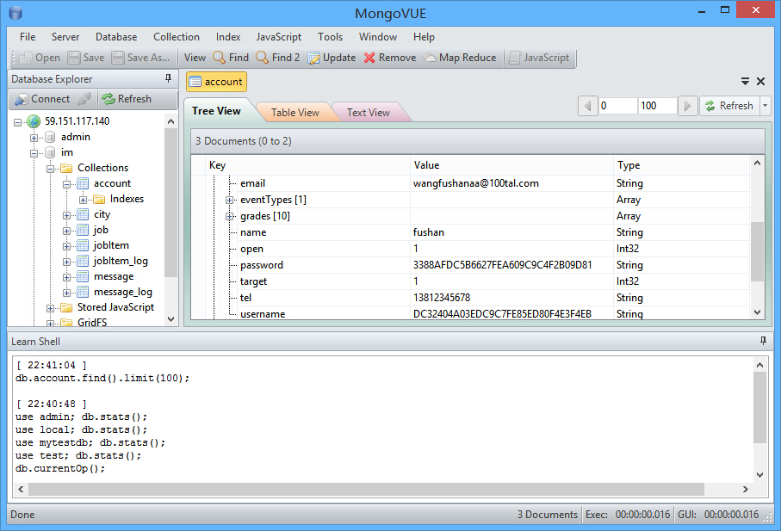Select the password row value
781x531 pixels.
click(x=503, y=265)
